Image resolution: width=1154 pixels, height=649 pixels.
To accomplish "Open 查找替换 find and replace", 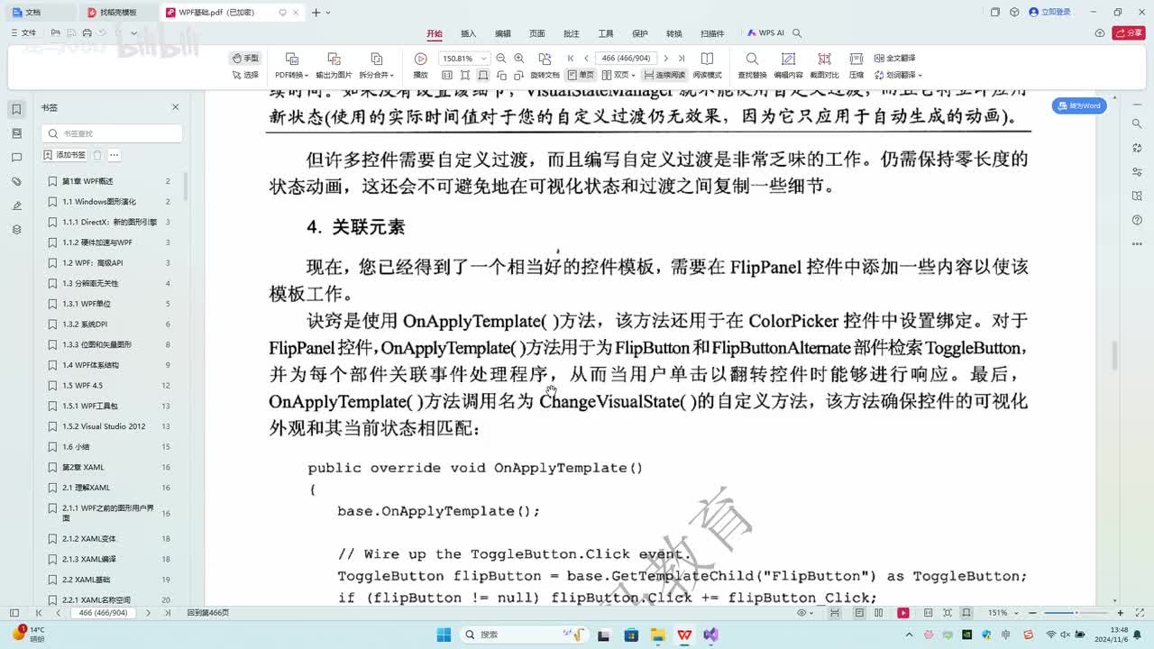I will tap(752, 66).
